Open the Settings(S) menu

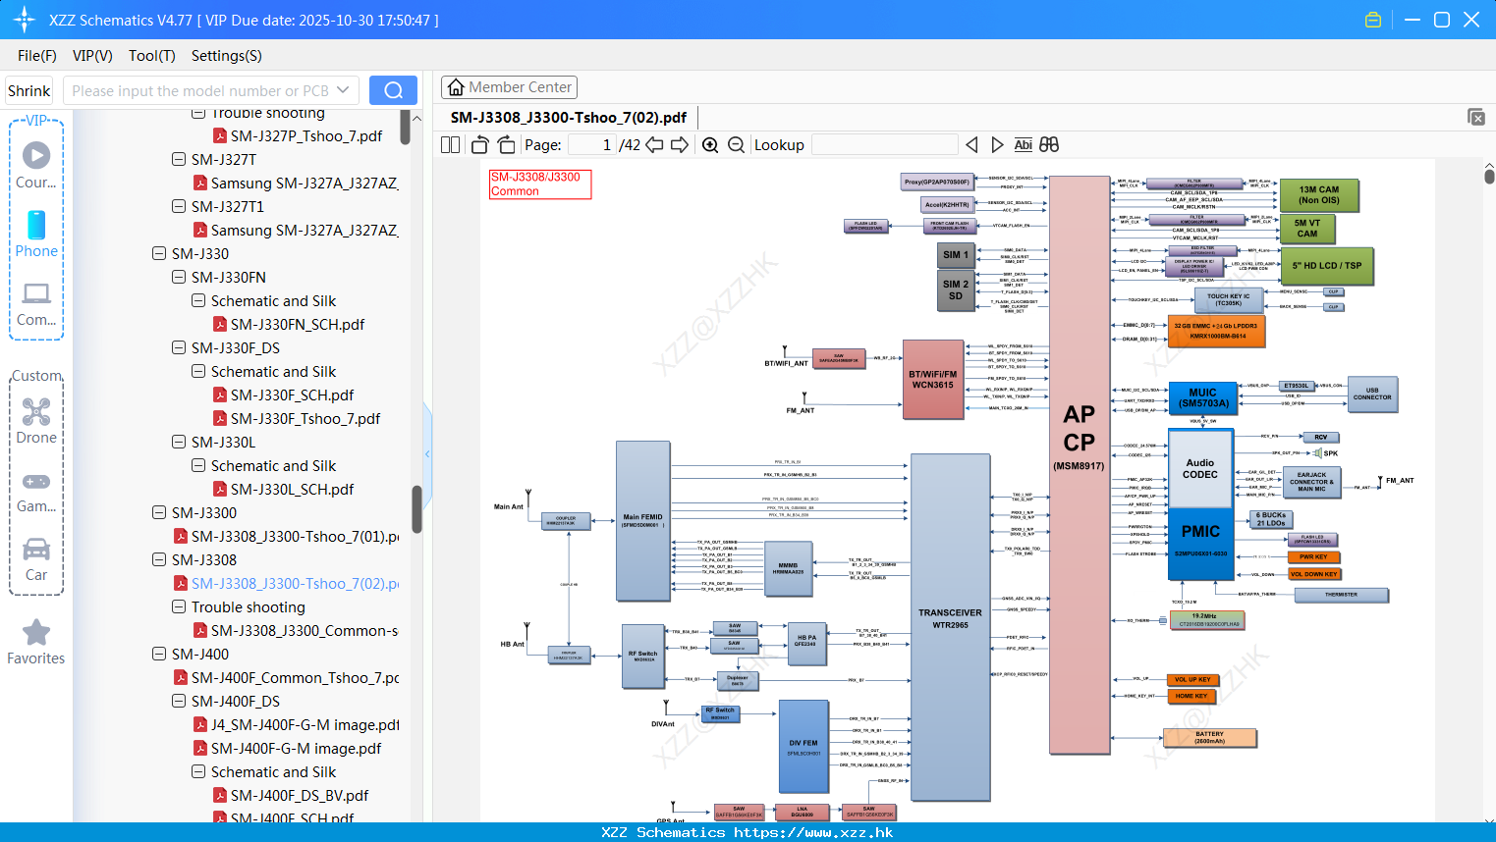point(227,56)
